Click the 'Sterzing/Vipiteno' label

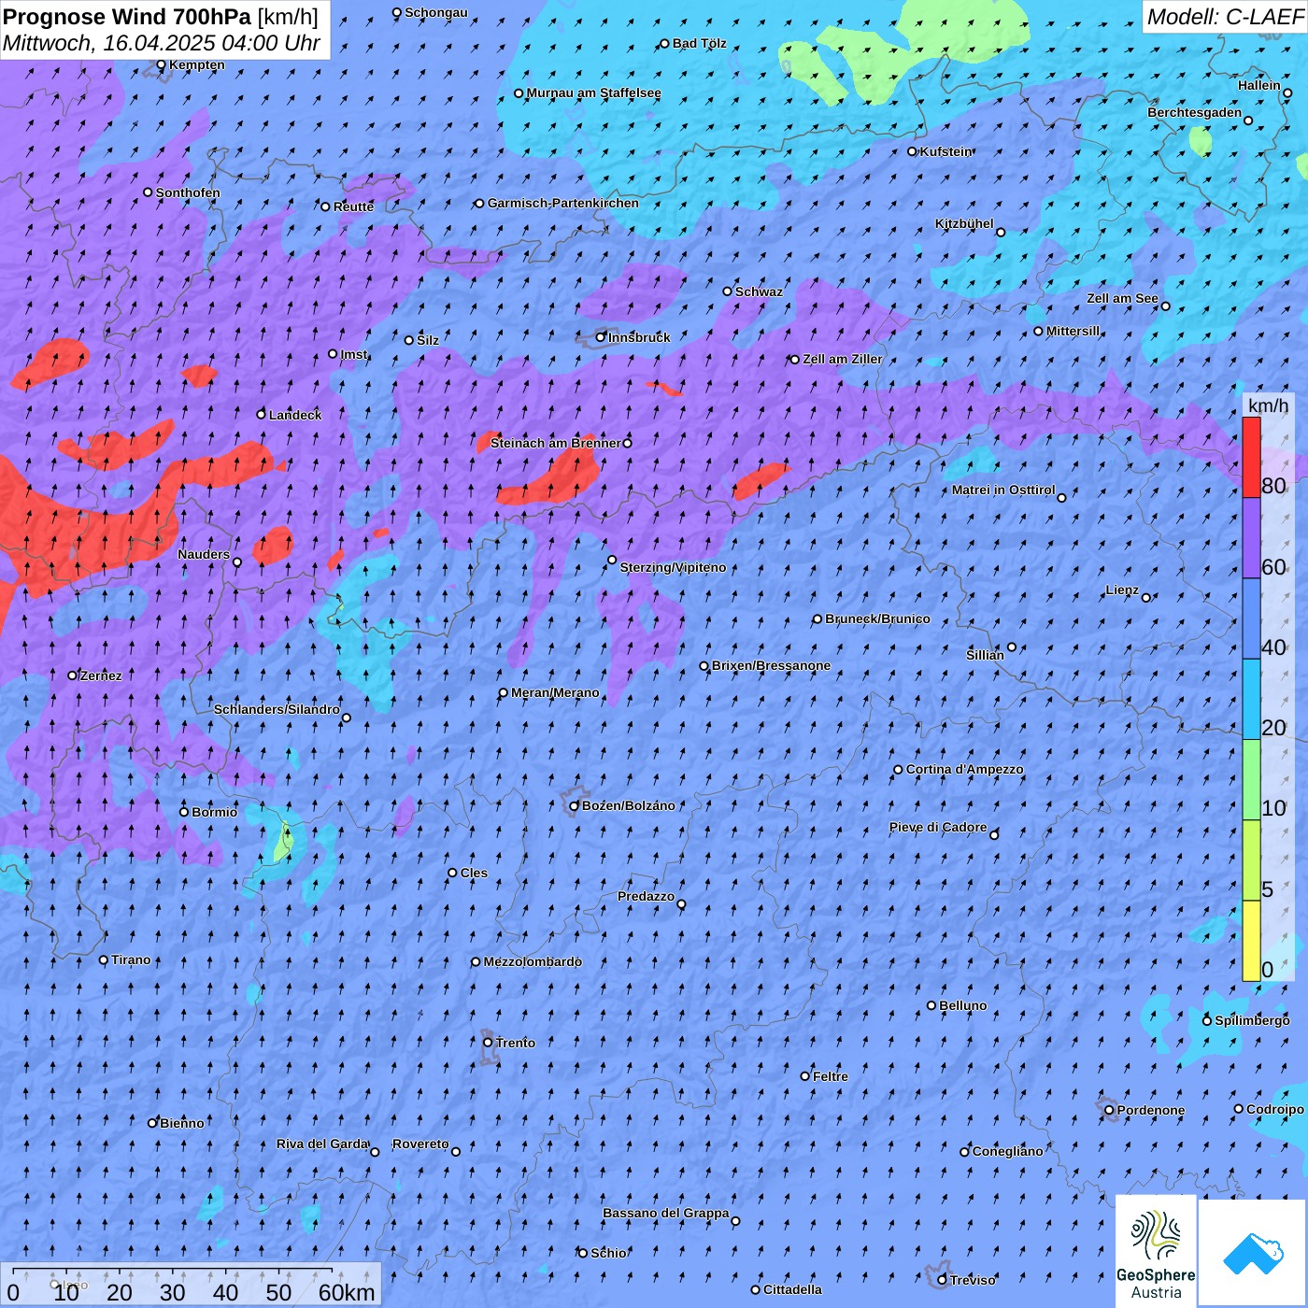pyautogui.click(x=673, y=567)
